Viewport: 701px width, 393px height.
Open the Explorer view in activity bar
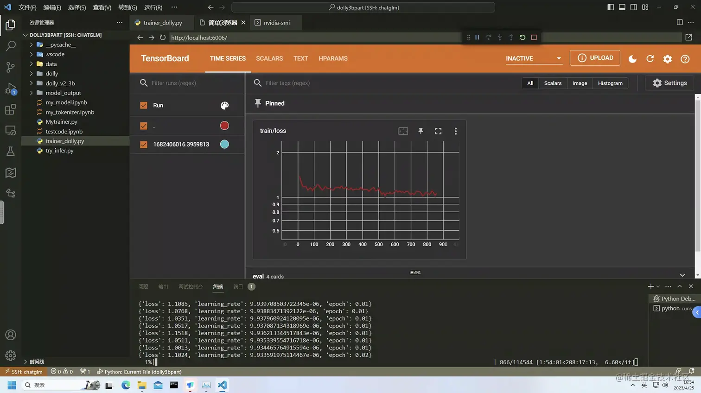(10, 25)
